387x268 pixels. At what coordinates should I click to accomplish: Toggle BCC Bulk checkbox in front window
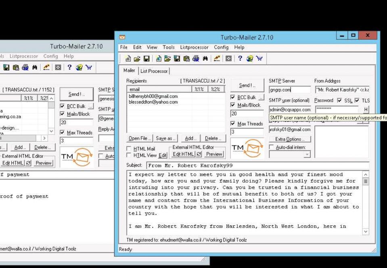coord(233,97)
